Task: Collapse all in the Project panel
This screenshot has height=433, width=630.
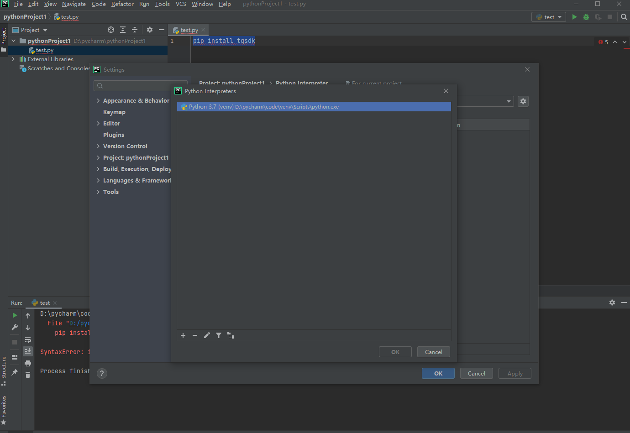Action: click(135, 30)
